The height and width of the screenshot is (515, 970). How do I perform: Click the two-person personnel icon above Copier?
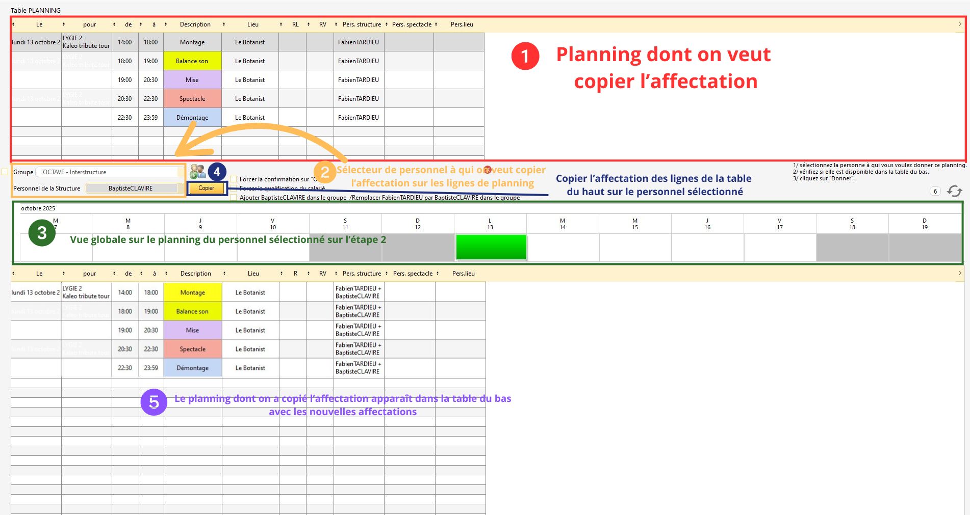click(x=197, y=171)
